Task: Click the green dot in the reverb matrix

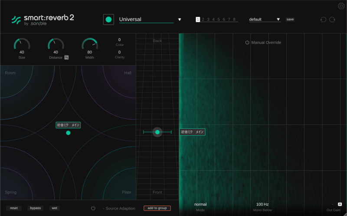Action: pos(68,133)
